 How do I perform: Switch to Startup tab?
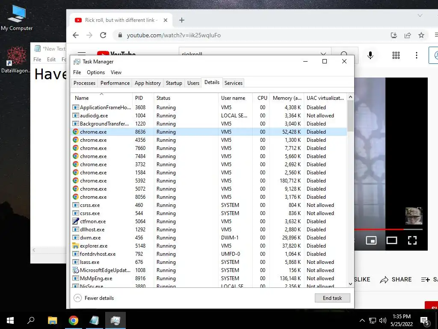click(x=174, y=83)
